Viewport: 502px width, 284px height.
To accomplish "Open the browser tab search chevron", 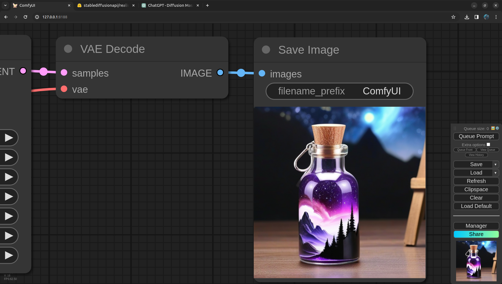I will [5, 5].
